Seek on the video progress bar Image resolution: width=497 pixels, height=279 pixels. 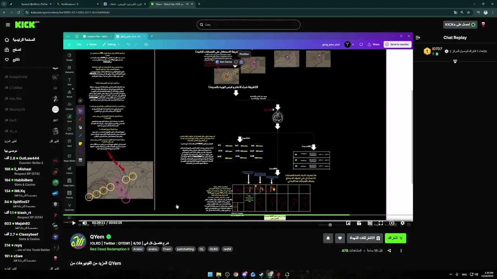coord(238,215)
